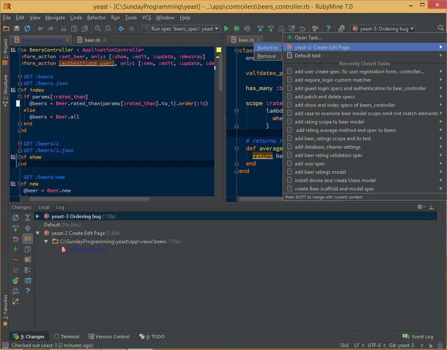Refresh changes in the Changes panel
Image resolution: width=447 pixels, height=350 pixels.
16,218
